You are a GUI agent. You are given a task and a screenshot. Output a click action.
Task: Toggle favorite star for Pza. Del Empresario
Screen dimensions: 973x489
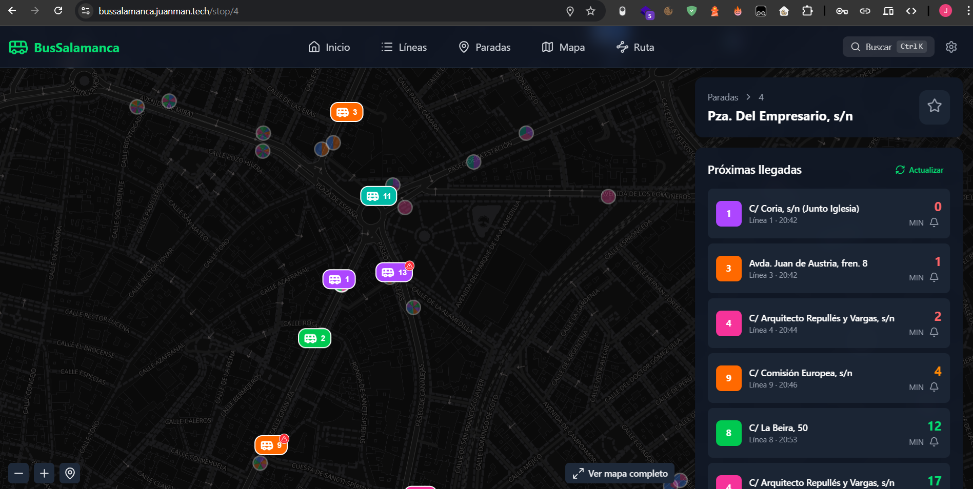pos(934,106)
